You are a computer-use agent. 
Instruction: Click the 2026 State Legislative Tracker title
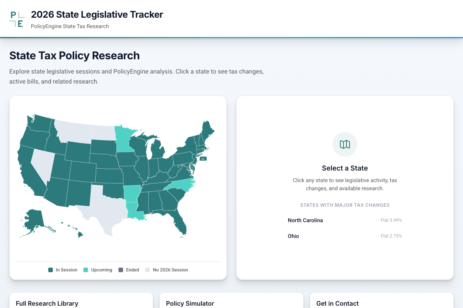click(97, 14)
